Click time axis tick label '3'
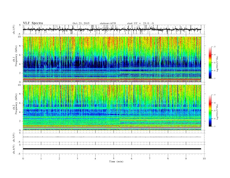The image size is (230, 178). click(77, 159)
